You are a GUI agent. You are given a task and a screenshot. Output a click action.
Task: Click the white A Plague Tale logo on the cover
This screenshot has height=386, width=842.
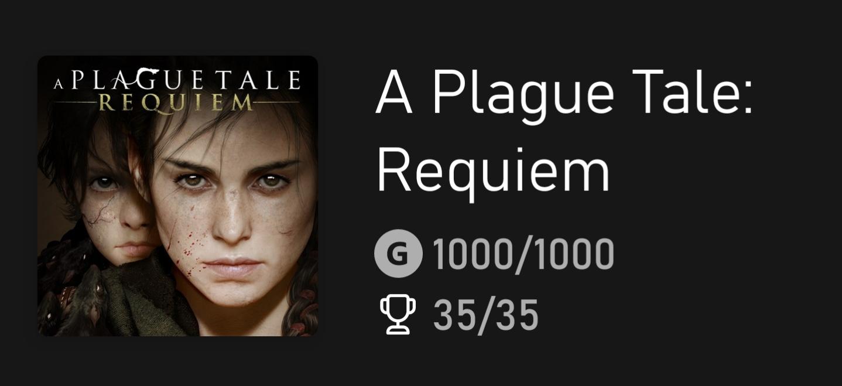(177, 80)
